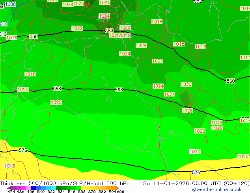Screen dimensions: 250x193
Task: Click the legend value 498
Action: pyautogui.click(x=31, y=191)
